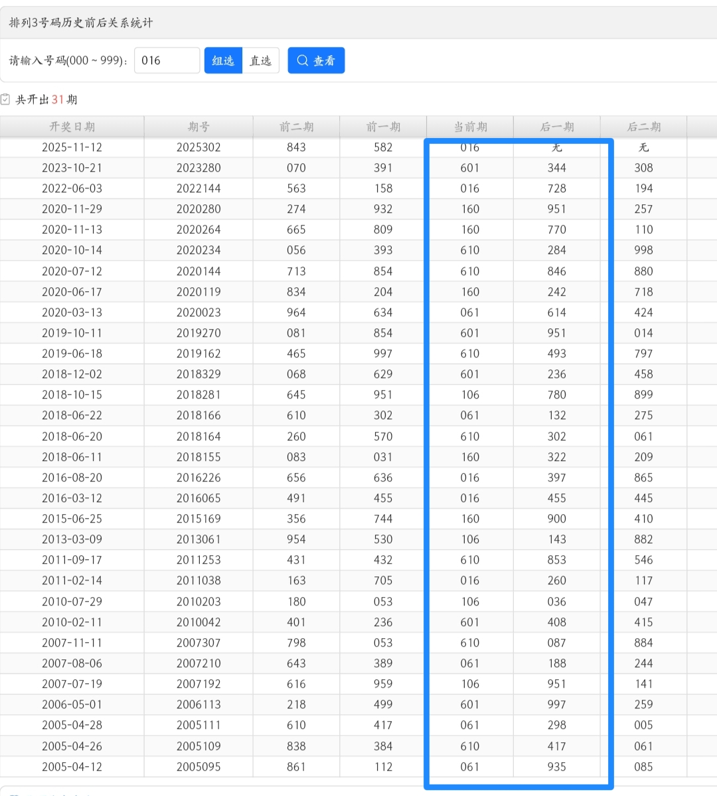Click the number input field containing 016
The height and width of the screenshot is (796, 717).
point(167,60)
